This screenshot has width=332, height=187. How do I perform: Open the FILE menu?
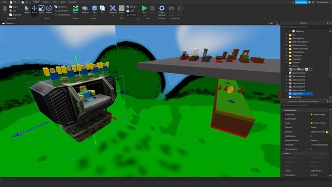click(x=4, y=2)
